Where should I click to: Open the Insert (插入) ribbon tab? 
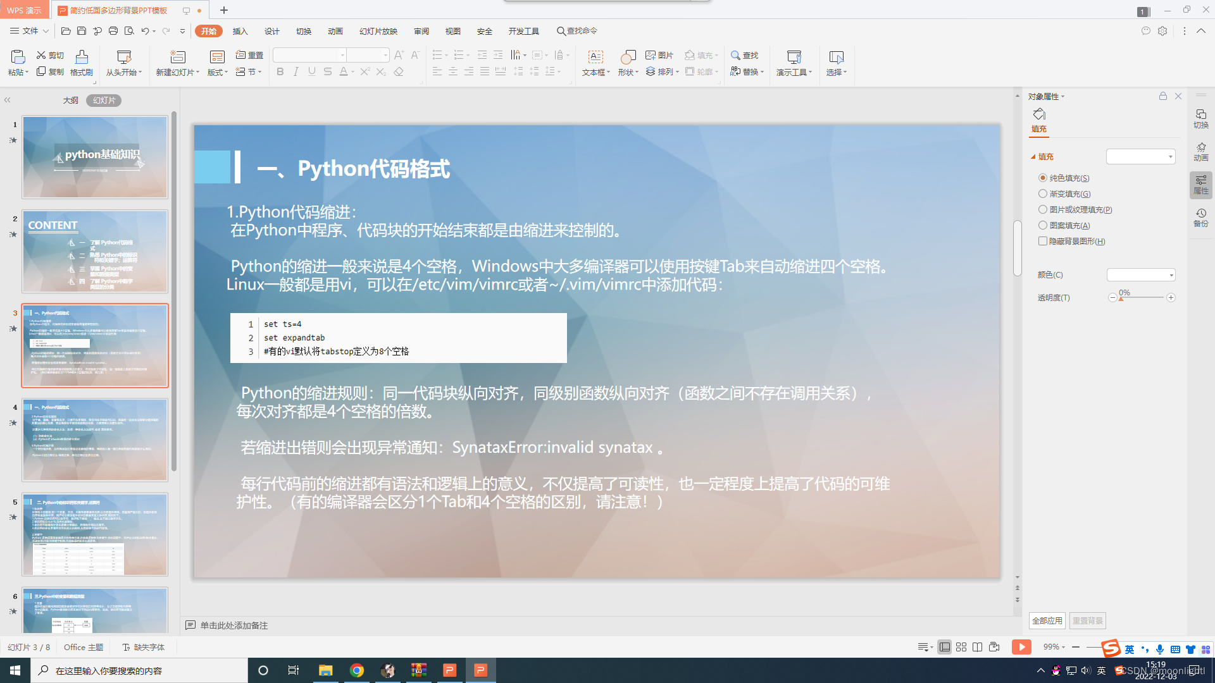click(240, 31)
